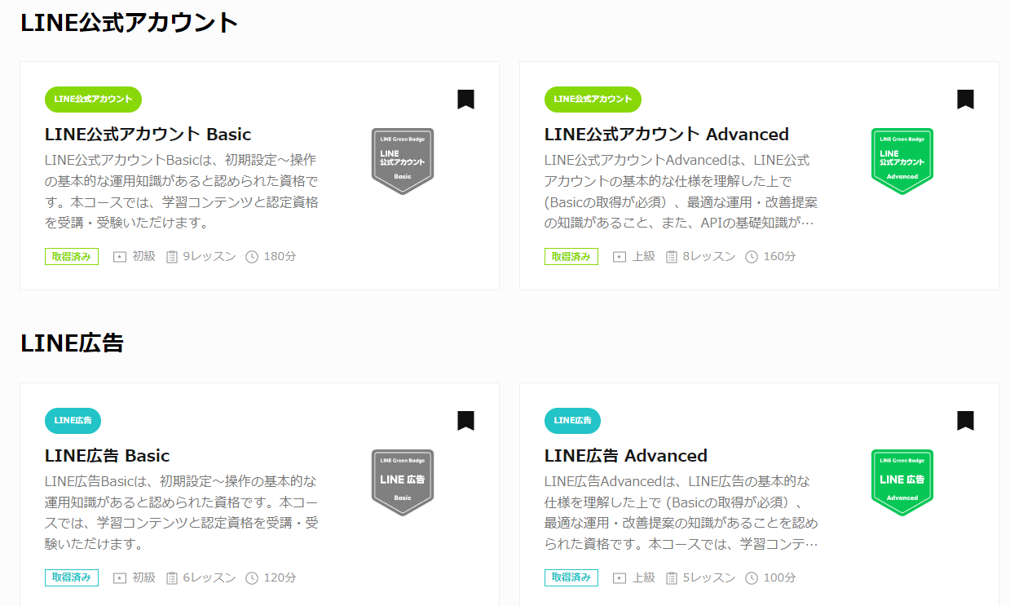The height and width of the screenshot is (606, 1010).
Task: Open the LINE公式アカウント Basic course title
Action: (148, 134)
